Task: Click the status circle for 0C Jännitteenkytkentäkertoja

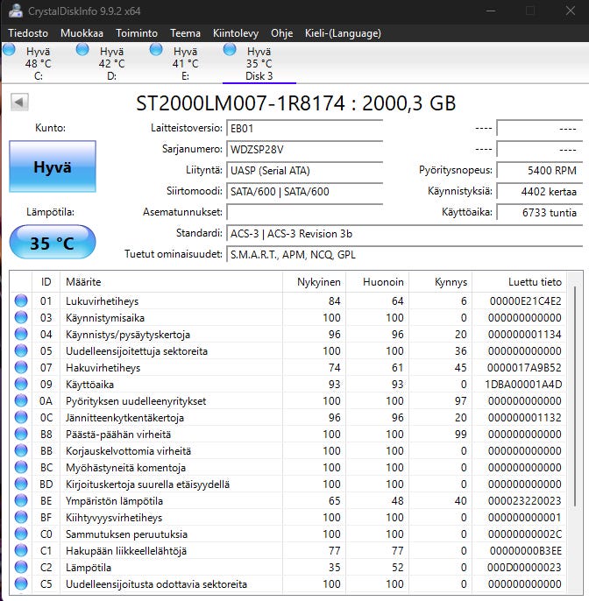Action: (x=21, y=417)
